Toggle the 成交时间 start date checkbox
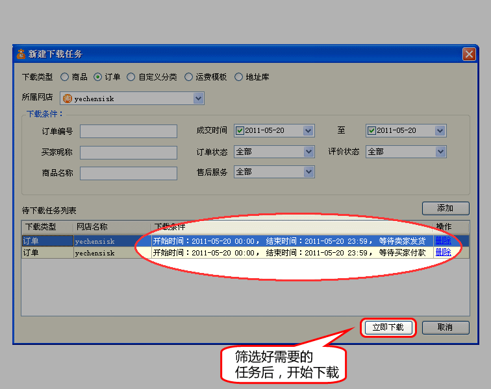 click(x=240, y=131)
